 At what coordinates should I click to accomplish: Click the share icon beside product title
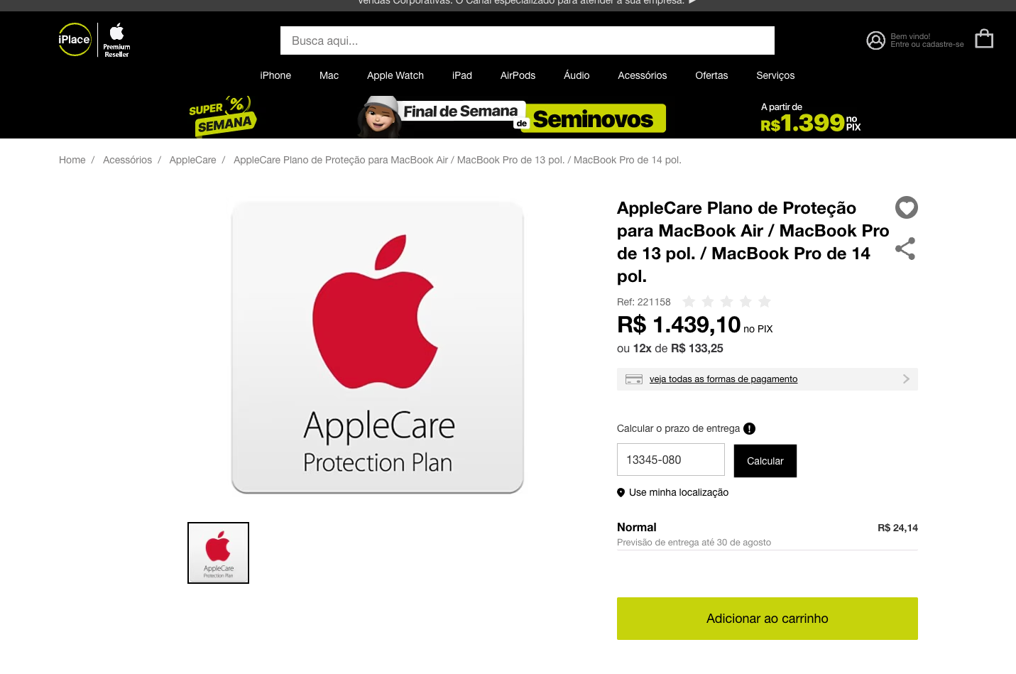pos(905,249)
